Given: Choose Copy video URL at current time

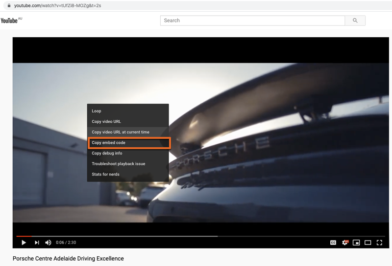Looking at the screenshot, I should tap(121, 132).
